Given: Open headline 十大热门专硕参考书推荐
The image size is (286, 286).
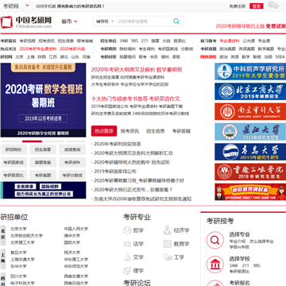Looking at the screenshot, I should pos(120,99).
